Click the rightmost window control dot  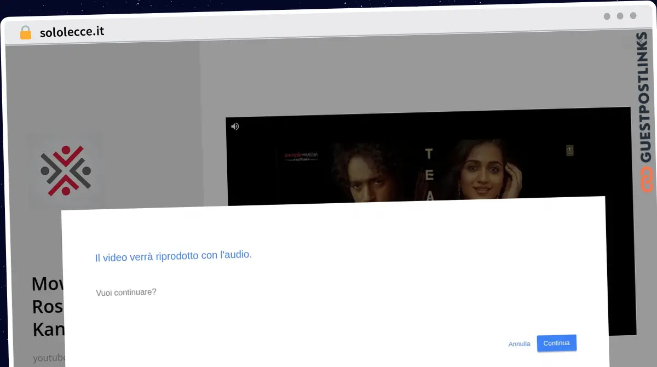pyautogui.click(x=633, y=16)
